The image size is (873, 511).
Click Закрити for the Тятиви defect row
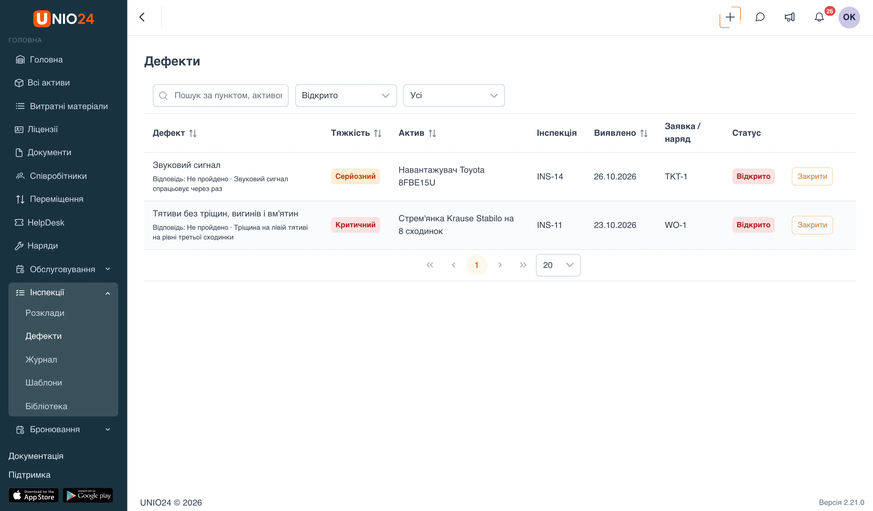coord(812,225)
